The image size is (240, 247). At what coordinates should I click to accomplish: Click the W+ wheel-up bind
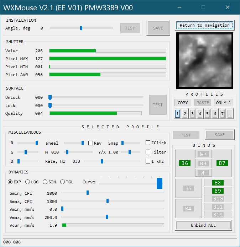[203, 154]
